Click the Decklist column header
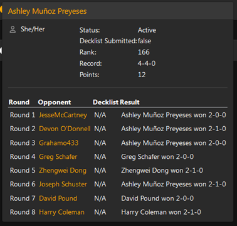The height and width of the screenshot is (226, 237). [x=106, y=102]
